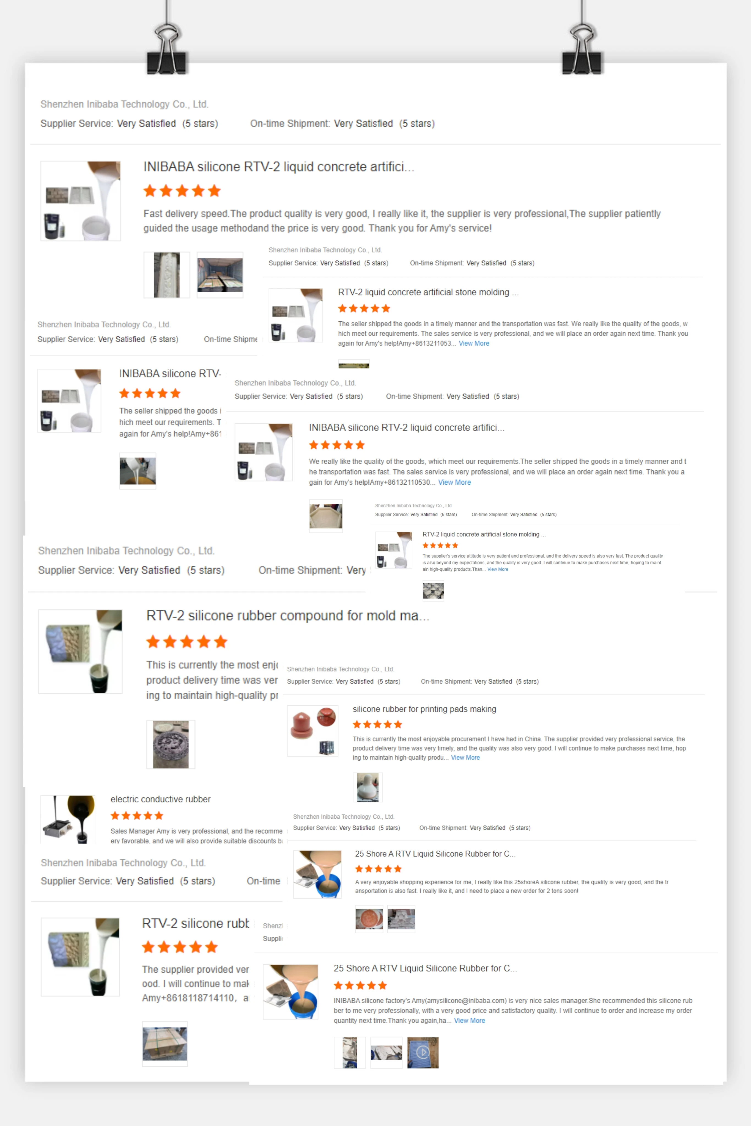Viewport: 751px width, 1126px height.
Task: Open electric conductive rubber product title
Action: click(x=160, y=799)
